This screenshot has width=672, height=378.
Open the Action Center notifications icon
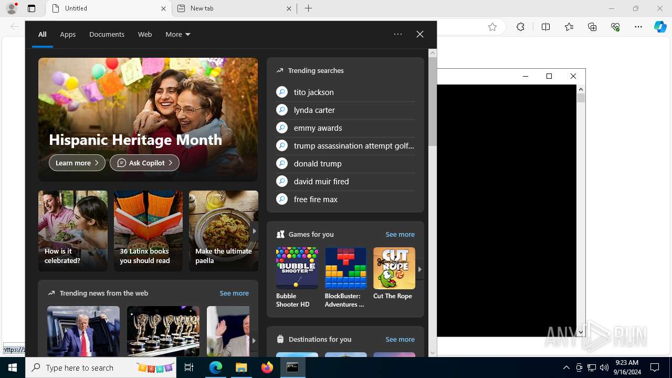[x=655, y=367]
